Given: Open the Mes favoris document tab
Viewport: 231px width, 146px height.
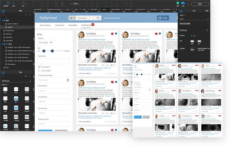Looking at the screenshot, I should click(x=128, y=9).
